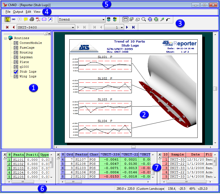
Task: Open the Edit menu
Action: click(28, 12)
